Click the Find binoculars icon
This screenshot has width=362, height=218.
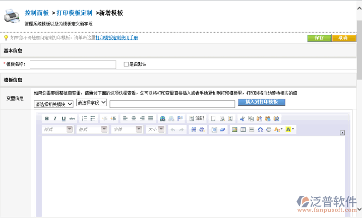pyautogui.click(x=193, y=129)
